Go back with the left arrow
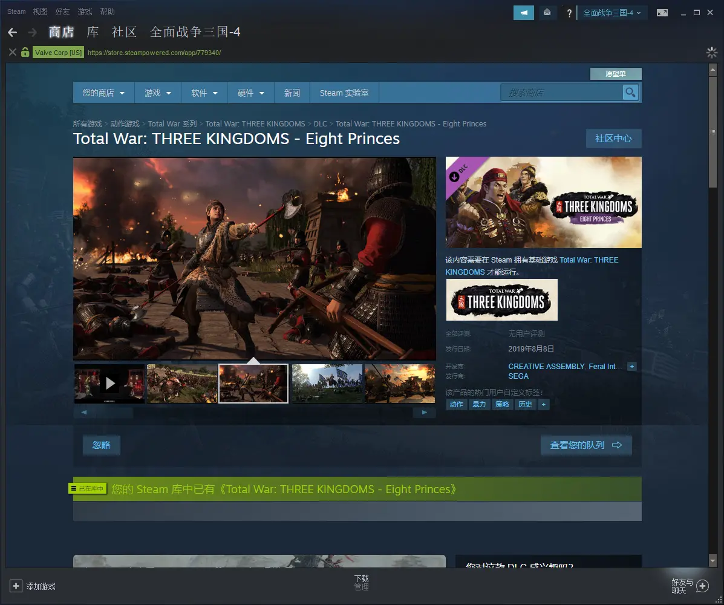 tap(13, 32)
